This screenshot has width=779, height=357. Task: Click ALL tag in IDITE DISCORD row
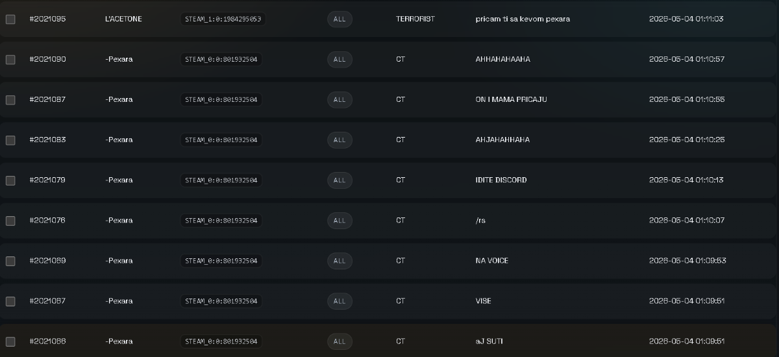click(340, 180)
